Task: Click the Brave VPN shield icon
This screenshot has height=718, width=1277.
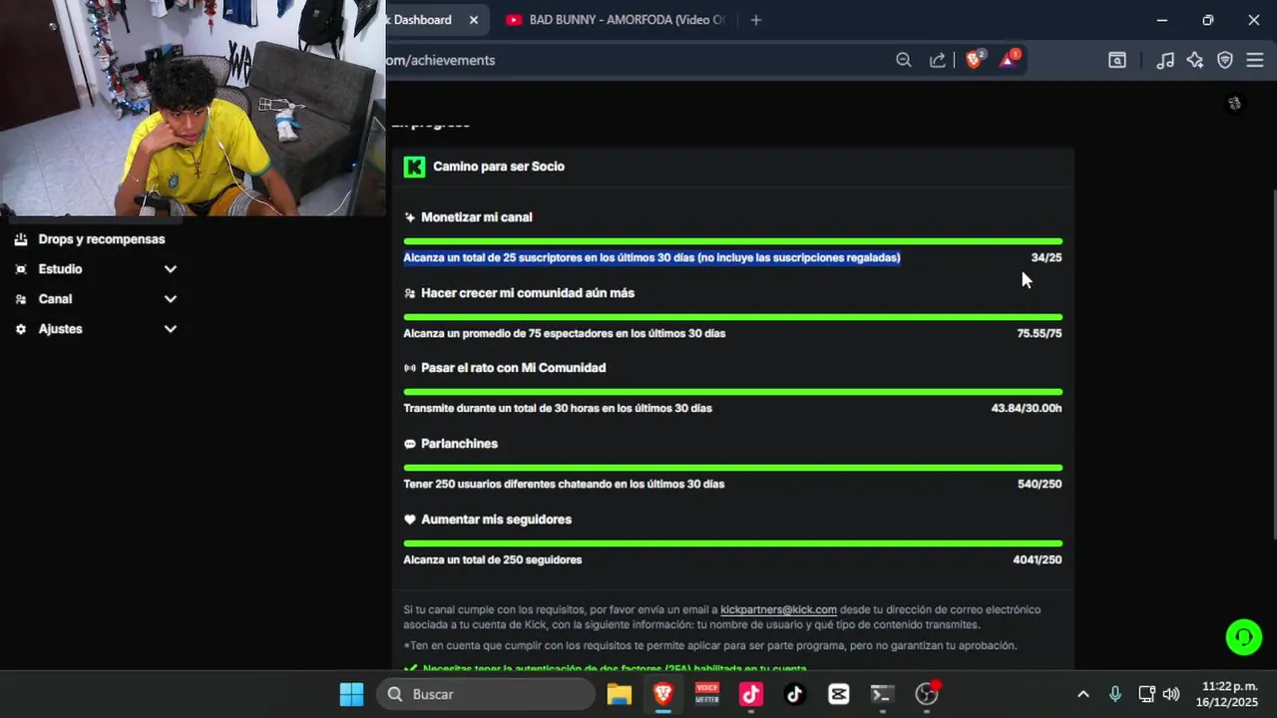Action: coord(1225,60)
